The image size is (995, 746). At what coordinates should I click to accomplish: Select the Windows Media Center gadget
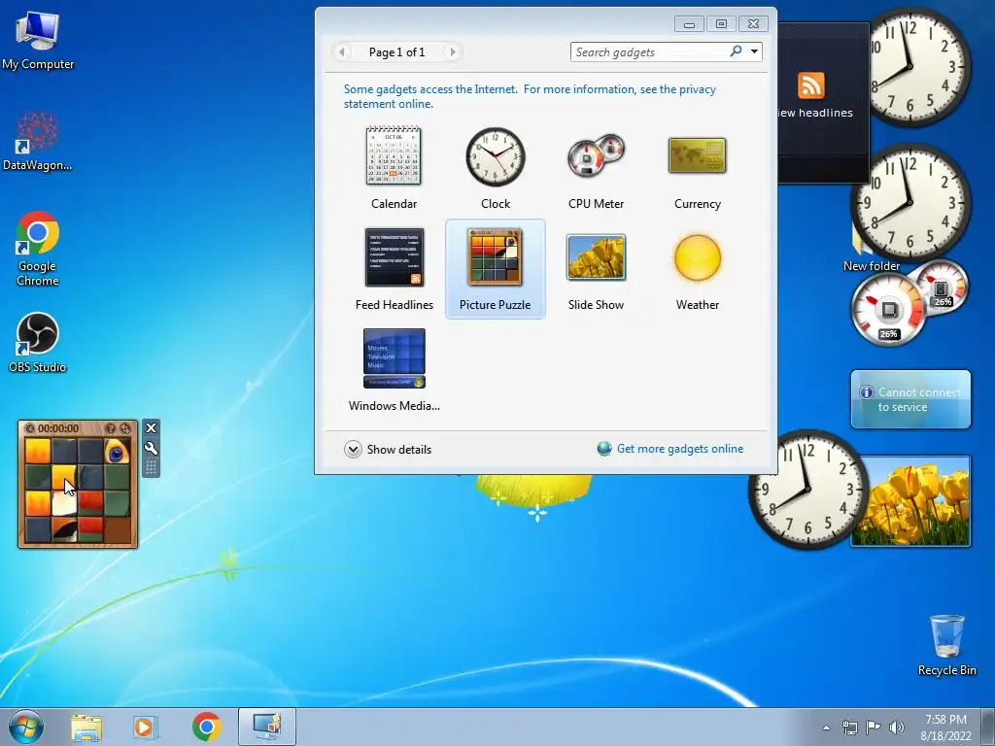394,370
